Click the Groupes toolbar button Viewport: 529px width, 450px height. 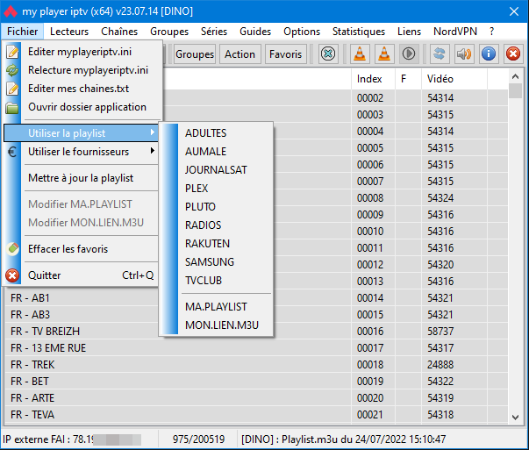pyautogui.click(x=195, y=54)
